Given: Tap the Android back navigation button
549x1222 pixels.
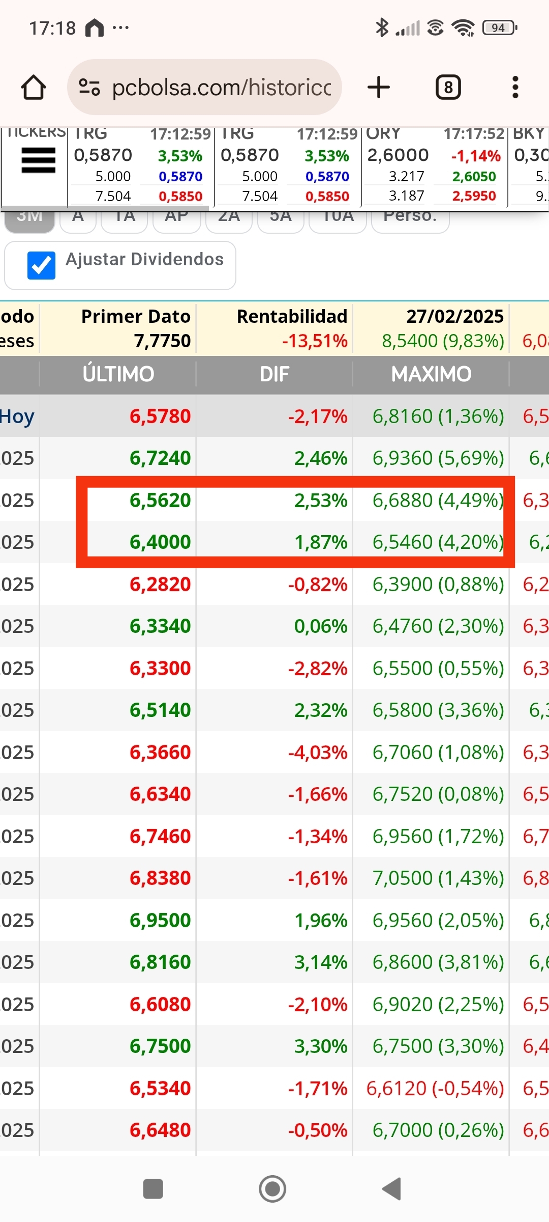Looking at the screenshot, I should (391, 1189).
